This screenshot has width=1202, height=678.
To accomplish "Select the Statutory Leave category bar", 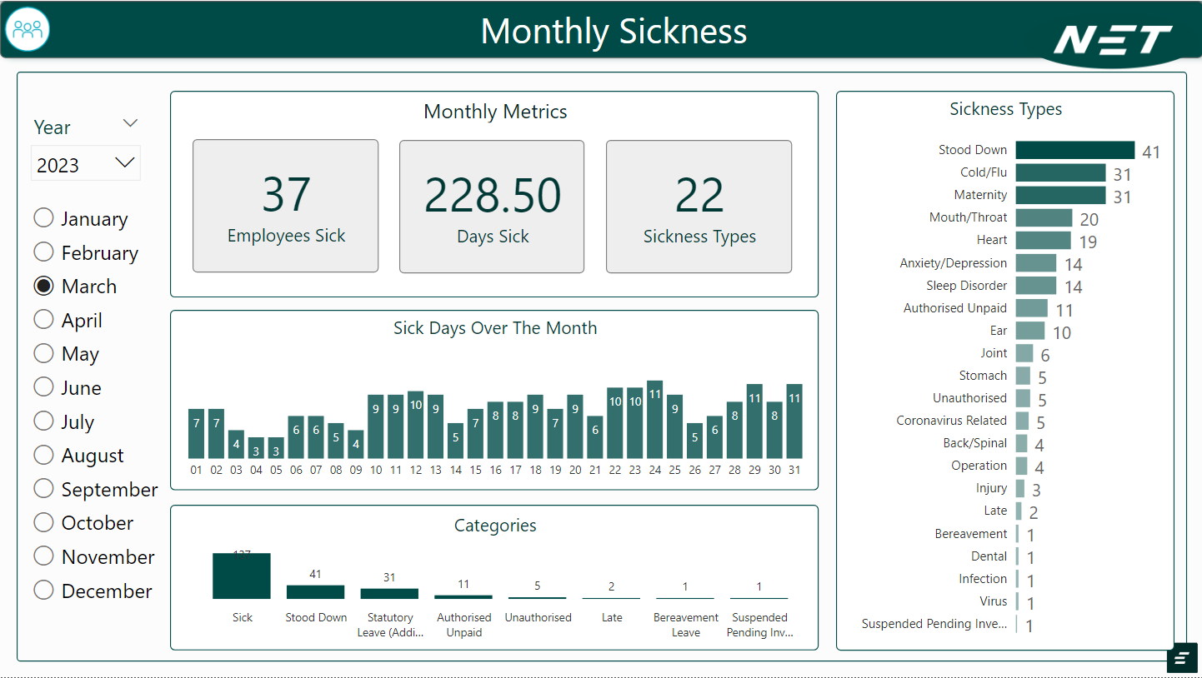I will tap(389, 594).
